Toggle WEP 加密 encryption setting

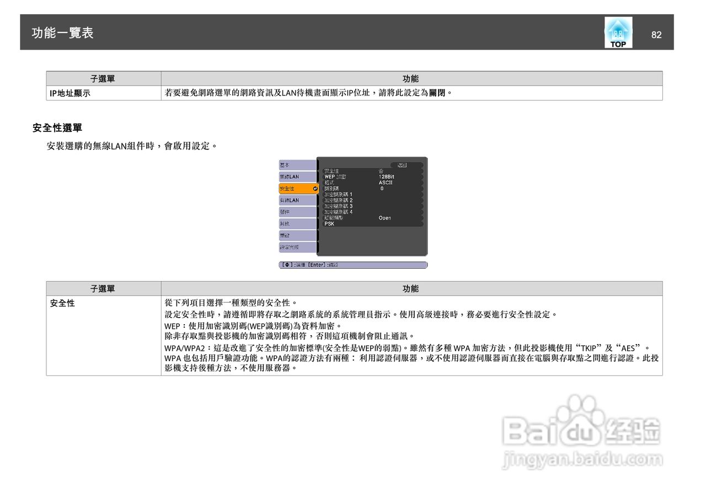[x=386, y=176]
